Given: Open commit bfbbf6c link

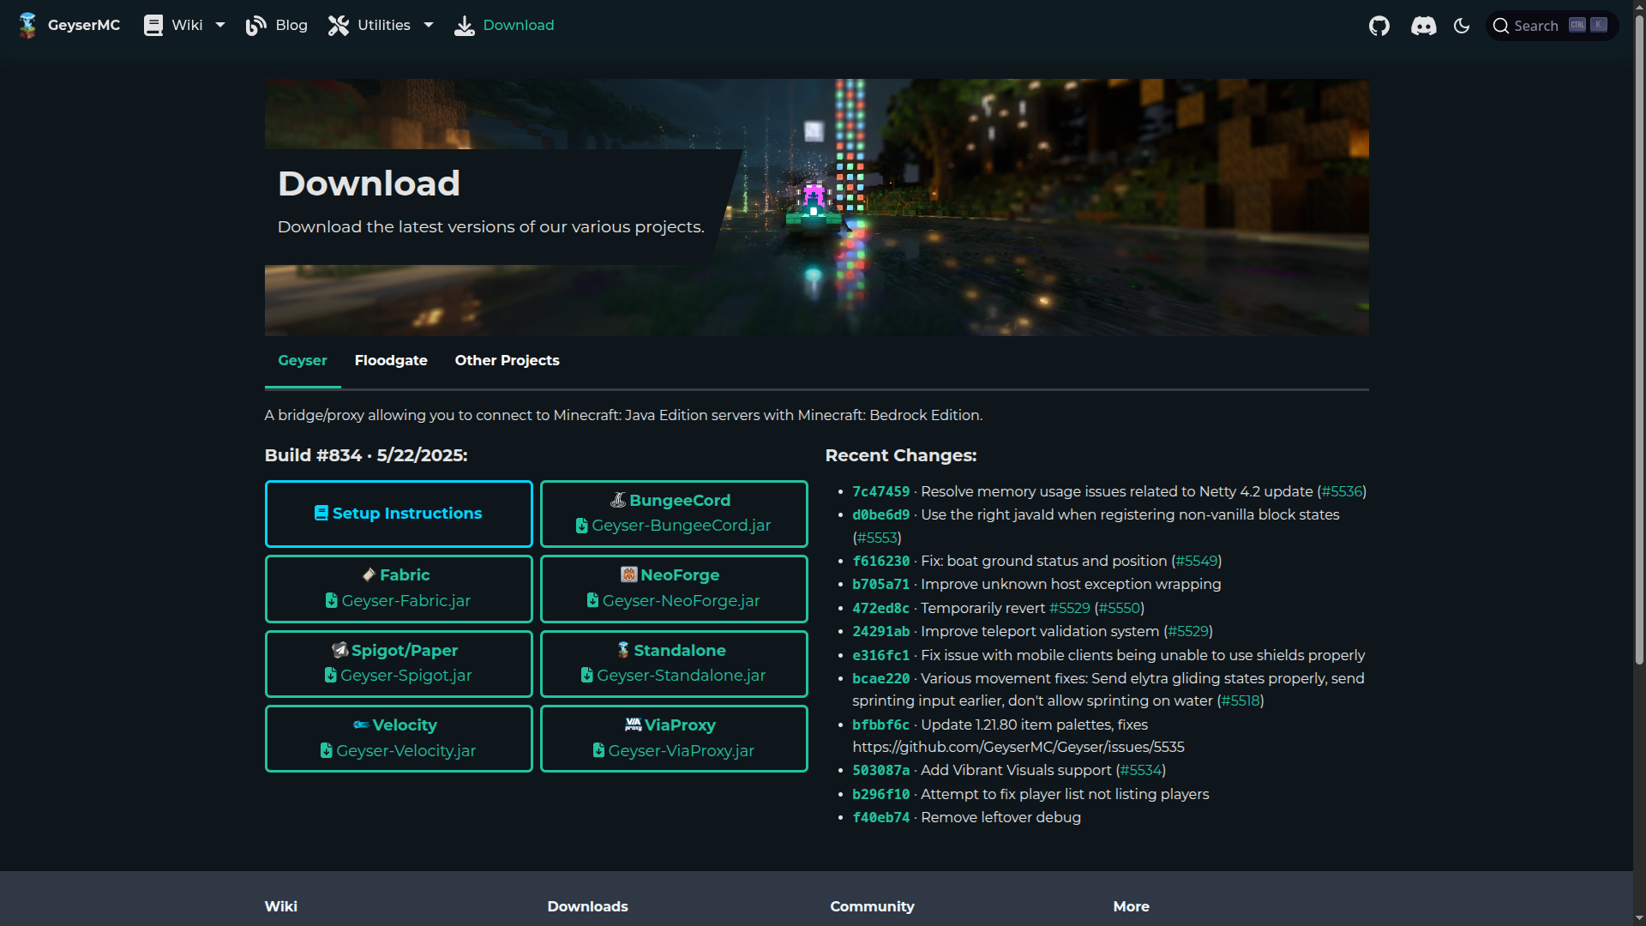Looking at the screenshot, I should 880,725.
